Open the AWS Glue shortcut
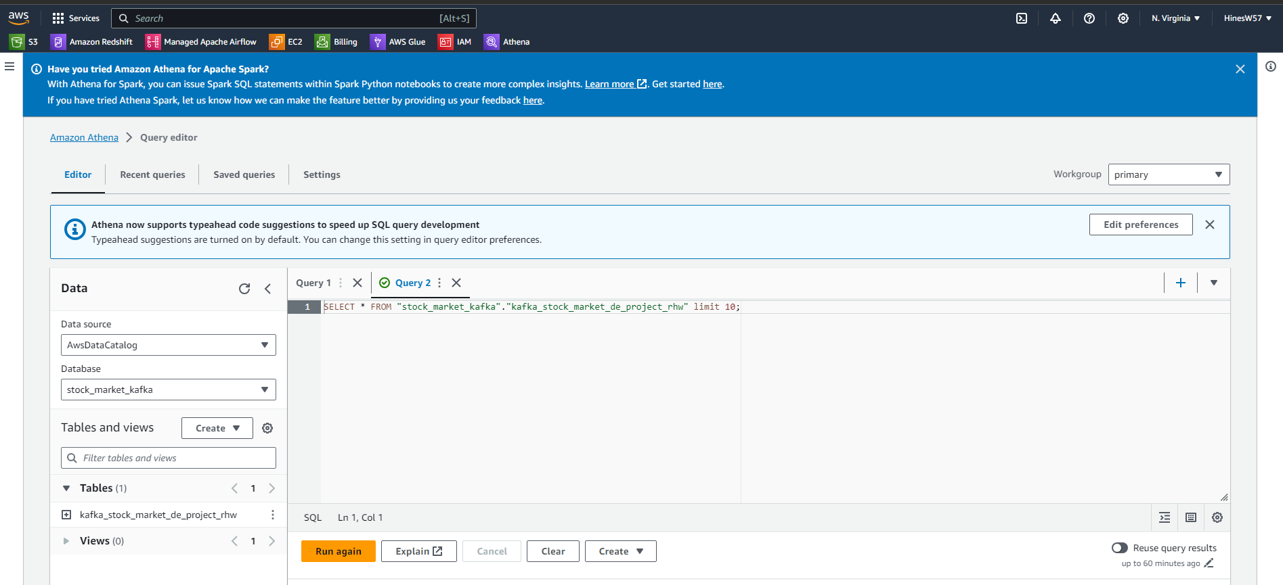Screen dimensions: 1283x585 pyautogui.click(x=398, y=42)
